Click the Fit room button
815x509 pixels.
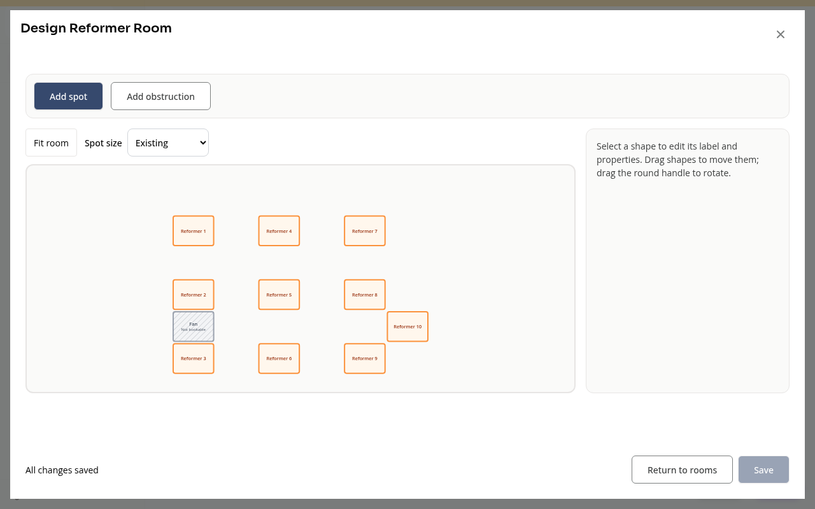coord(51,143)
